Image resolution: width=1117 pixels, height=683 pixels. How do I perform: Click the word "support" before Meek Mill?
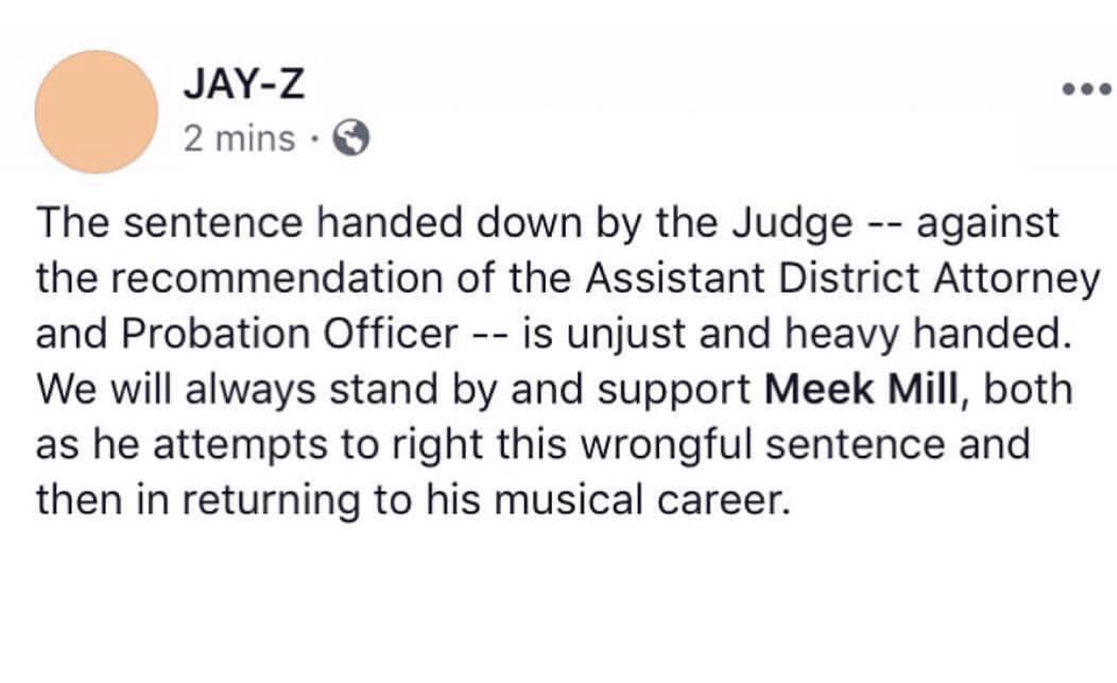[681, 389]
